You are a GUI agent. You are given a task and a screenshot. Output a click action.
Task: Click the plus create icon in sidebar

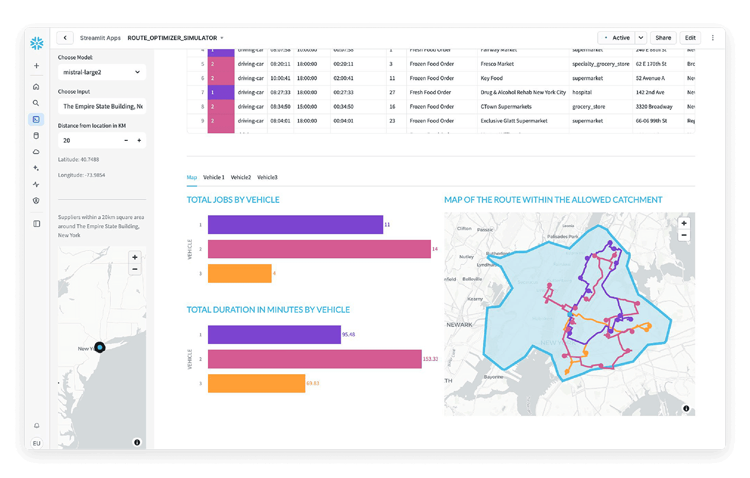pyautogui.click(x=36, y=66)
